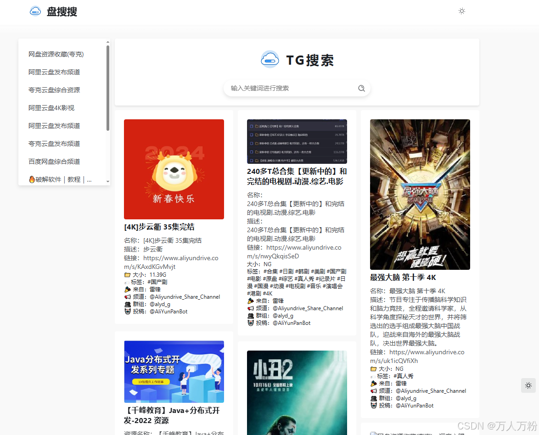Click 投稿 bot icon in 240多T总合集 card

pyautogui.click(x=251, y=323)
